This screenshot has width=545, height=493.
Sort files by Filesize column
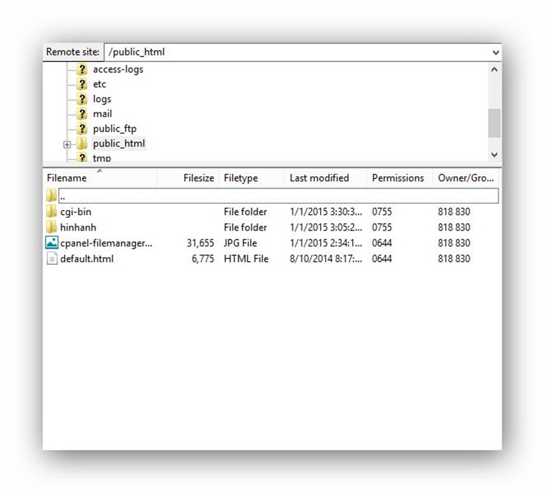pos(188,178)
